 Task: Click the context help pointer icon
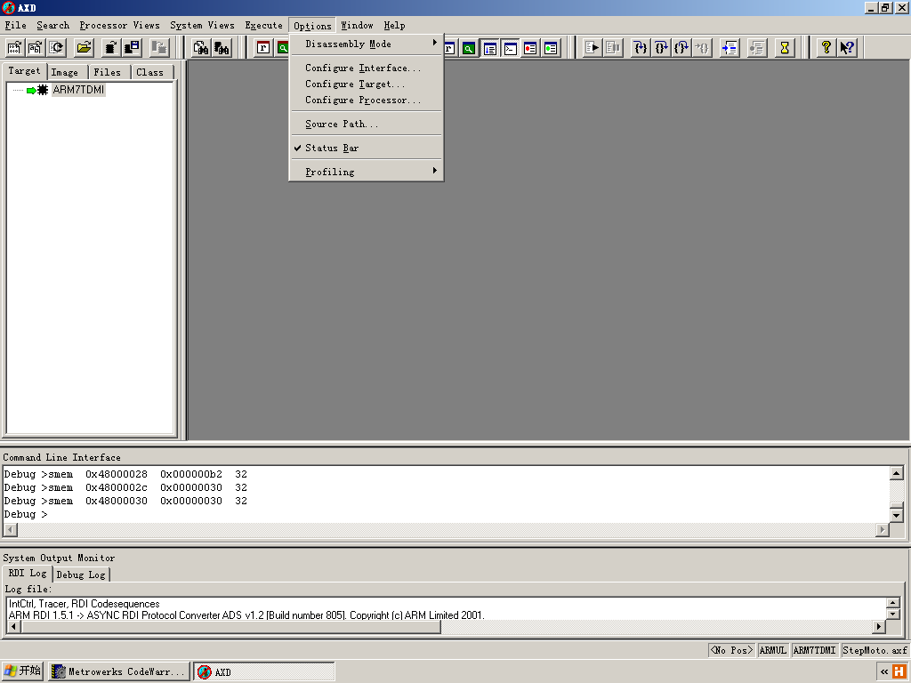pyautogui.click(x=847, y=48)
